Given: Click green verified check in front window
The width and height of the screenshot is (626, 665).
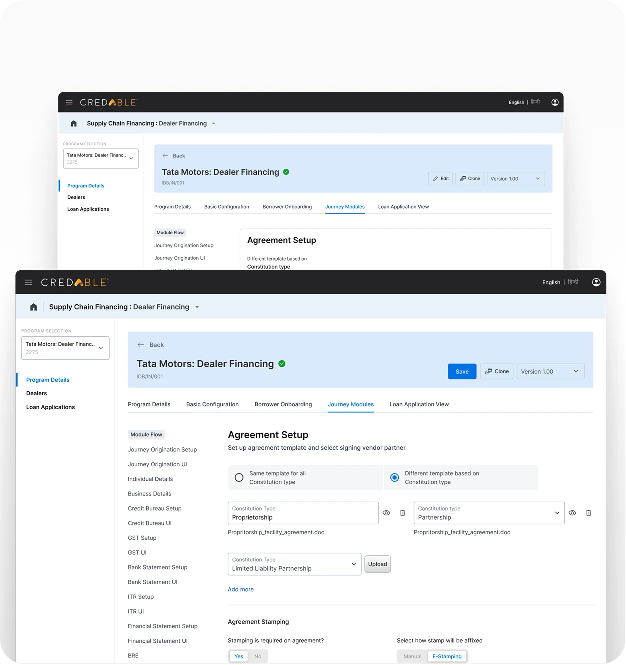Looking at the screenshot, I should [x=282, y=364].
